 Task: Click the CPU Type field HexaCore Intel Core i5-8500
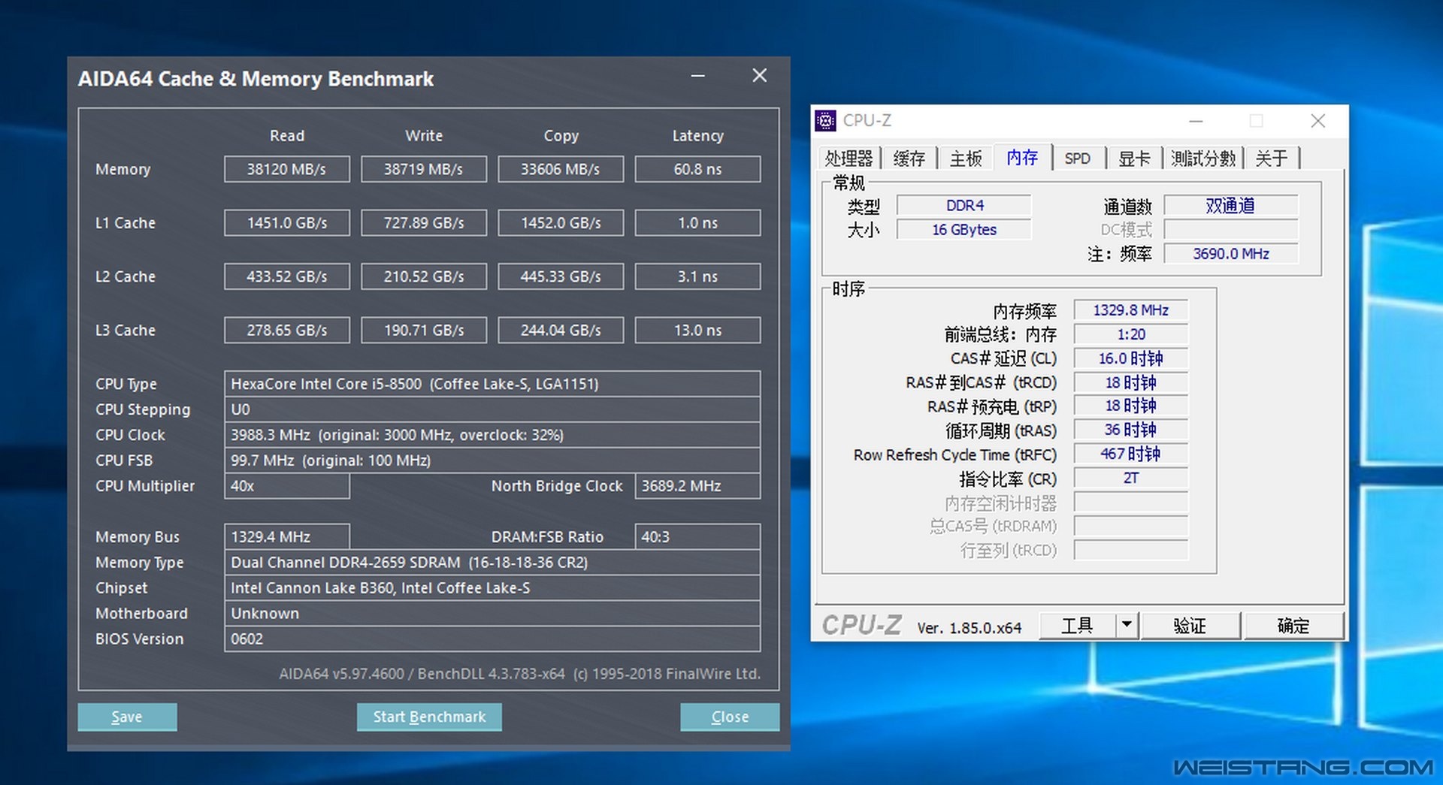[492, 384]
